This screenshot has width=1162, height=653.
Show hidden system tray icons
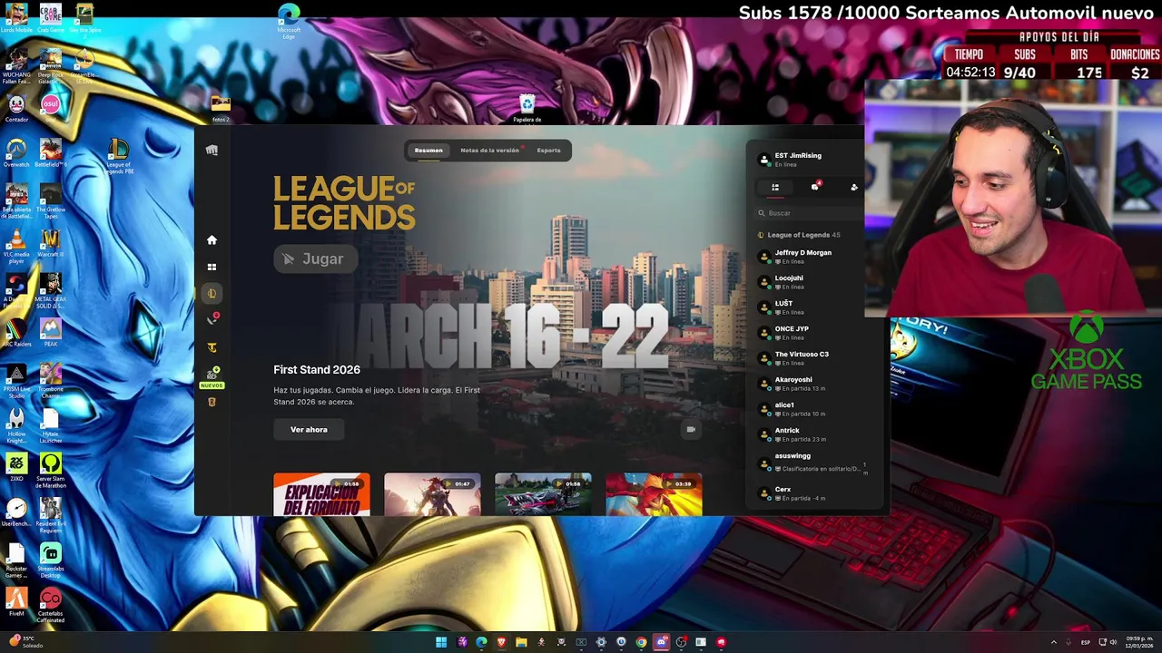click(x=1054, y=642)
